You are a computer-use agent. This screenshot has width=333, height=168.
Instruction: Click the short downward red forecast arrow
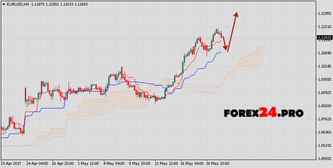(x=225, y=44)
